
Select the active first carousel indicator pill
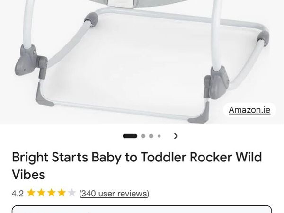click(x=130, y=136)
